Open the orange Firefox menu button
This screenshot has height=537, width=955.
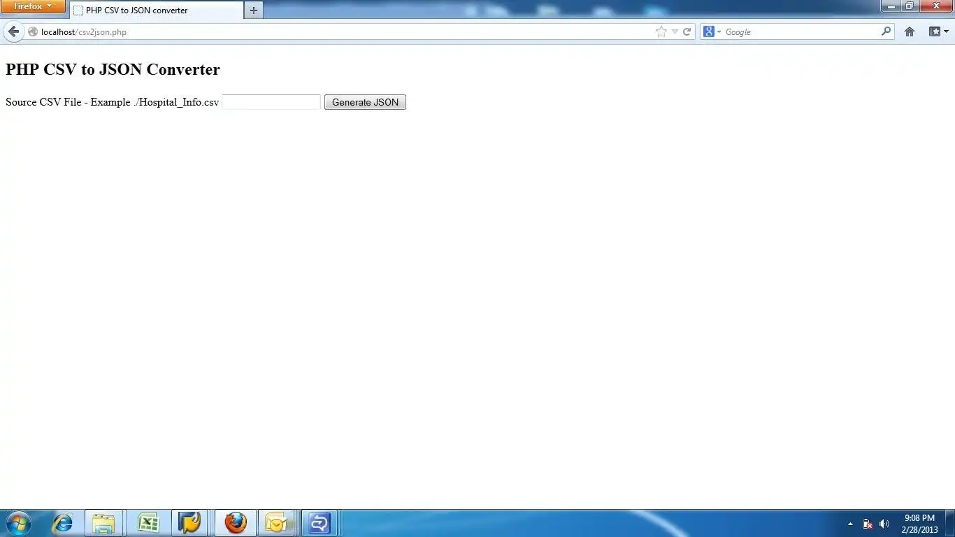click(x=33, y=6)
